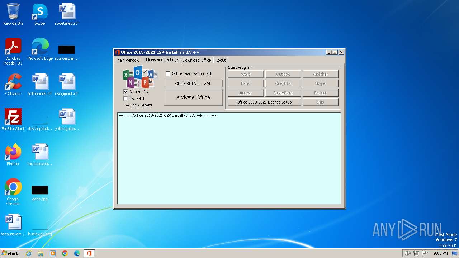Click the Outlook start program button
The width and height of the screenshot is (459, 258).
283,74
